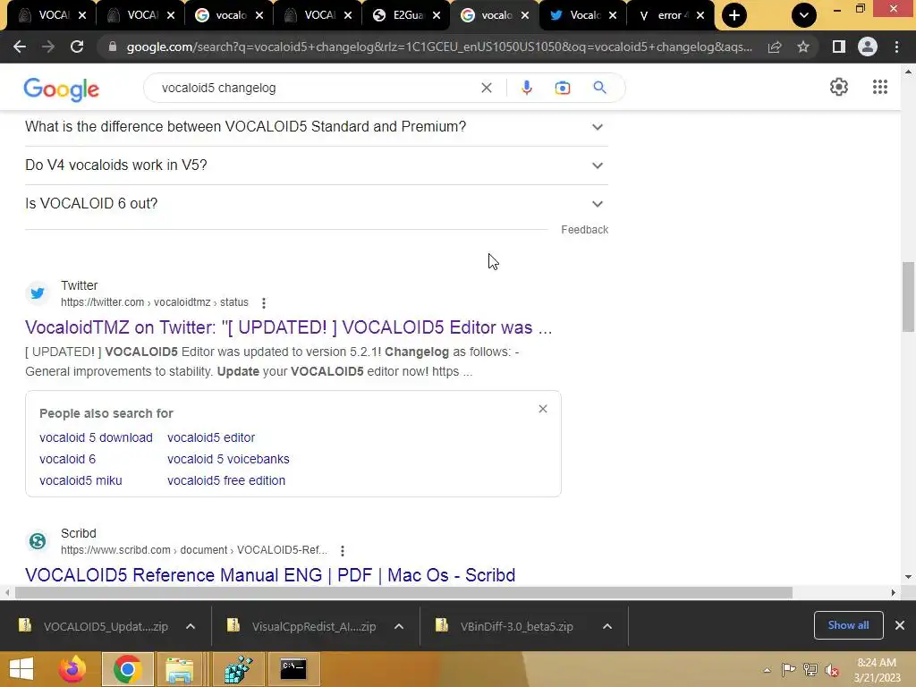This screenshot has height=687, width=916.
Task: Expand 'Is VOCALOID 6 out?' question
Action: pos(317,204)
